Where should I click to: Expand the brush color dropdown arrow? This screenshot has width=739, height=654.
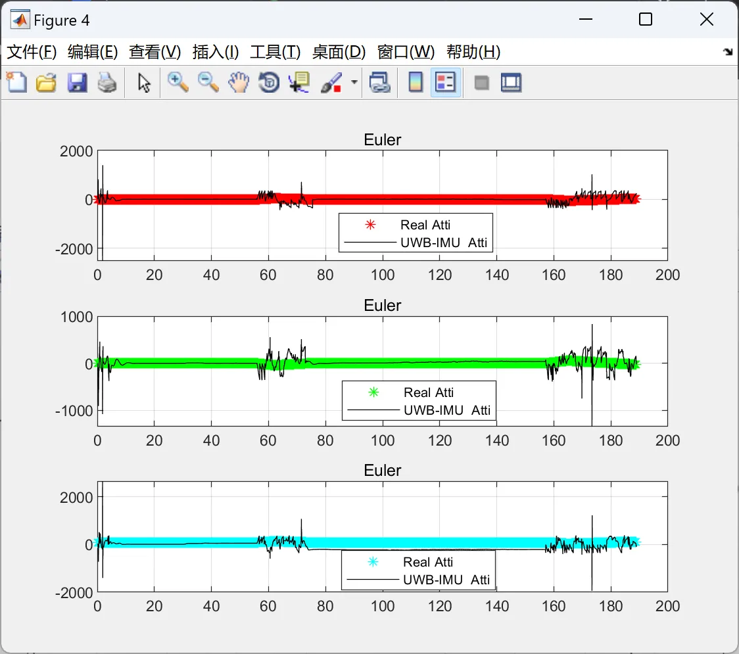tap(354, 82)
